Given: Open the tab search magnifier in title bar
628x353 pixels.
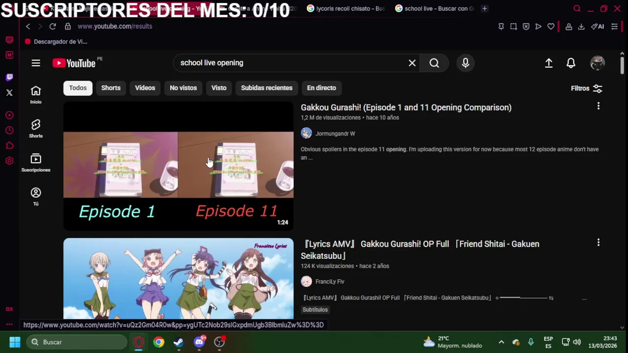Looking at the screenshot, I should 577,8.
